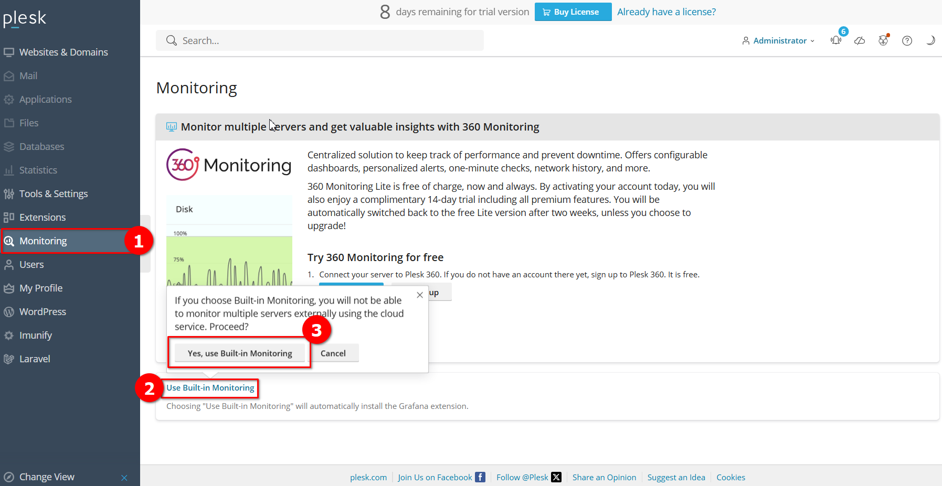Viewport: 942px width, 486px height.
Task: Click the WordPress logo icon in sidebar
Action: point(9,312)
